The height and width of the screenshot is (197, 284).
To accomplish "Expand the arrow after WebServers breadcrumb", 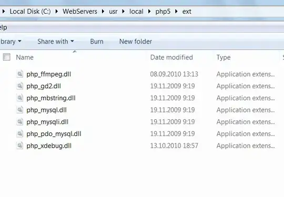I will 103,12.
